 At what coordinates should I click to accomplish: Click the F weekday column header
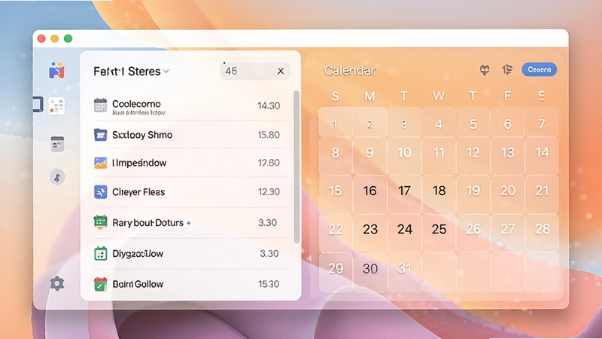(x=507, y=96)
